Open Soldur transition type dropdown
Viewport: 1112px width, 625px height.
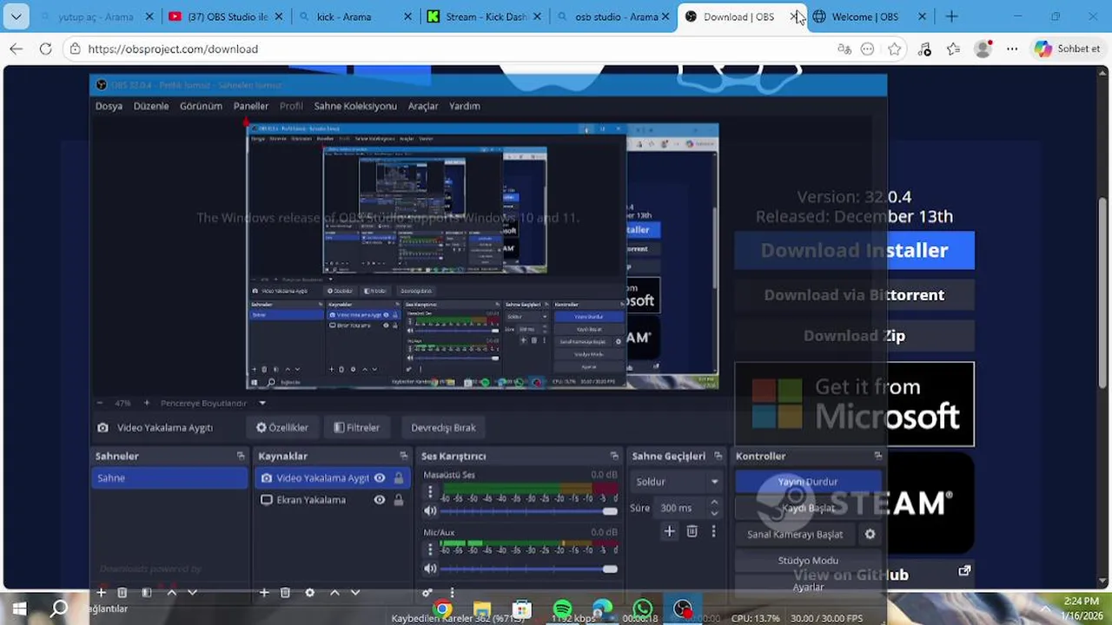677,482
